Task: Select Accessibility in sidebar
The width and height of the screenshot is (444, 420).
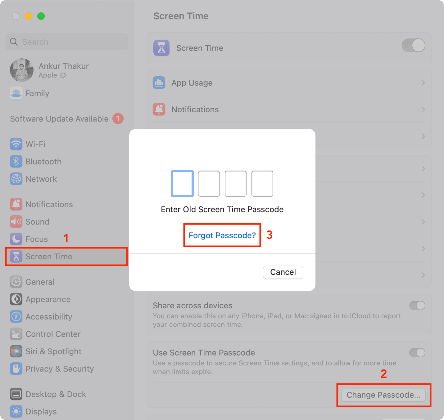Action: [x=66, y=316]
